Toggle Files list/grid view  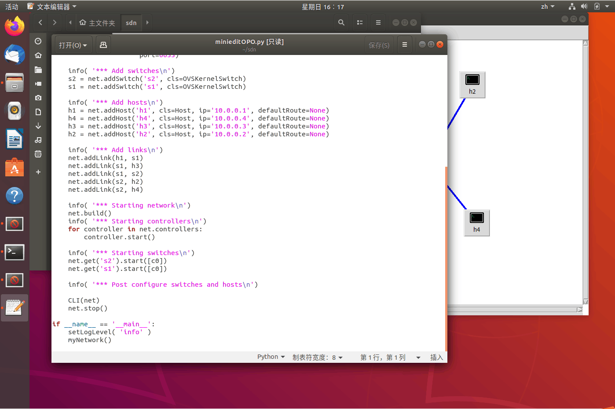360,22
